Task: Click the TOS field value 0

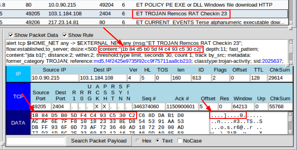Action: tap(162, 78)
